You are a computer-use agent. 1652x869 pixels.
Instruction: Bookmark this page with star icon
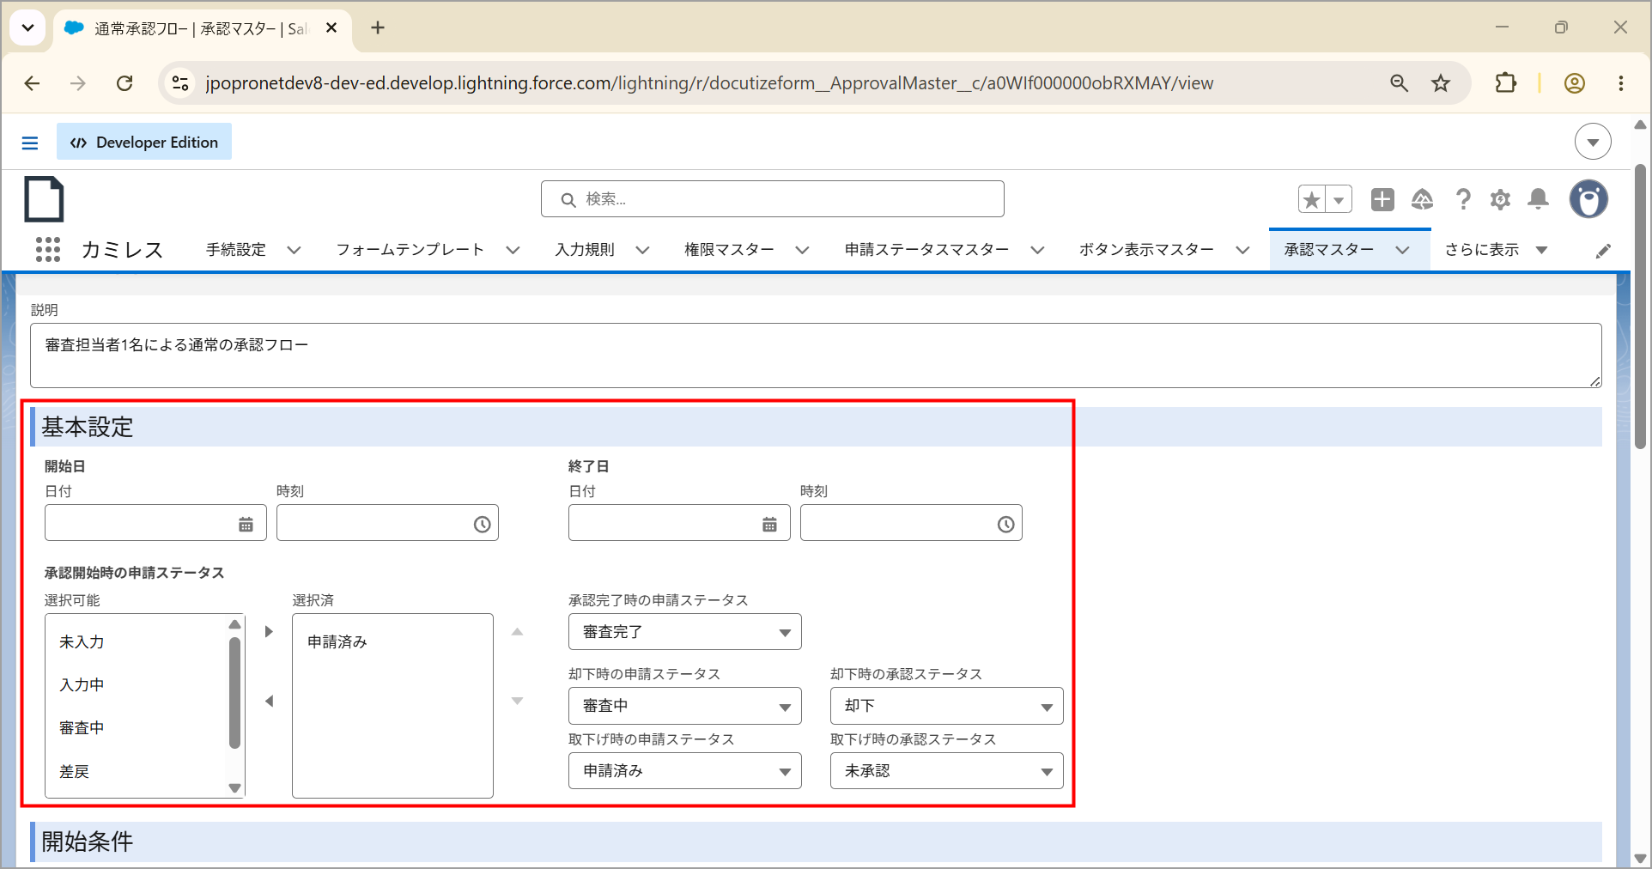coord(1441,83)
